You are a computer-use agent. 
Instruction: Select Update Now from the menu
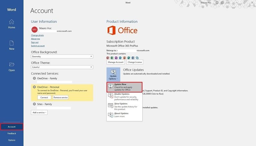pyautogui.click(x=124, y=87)
